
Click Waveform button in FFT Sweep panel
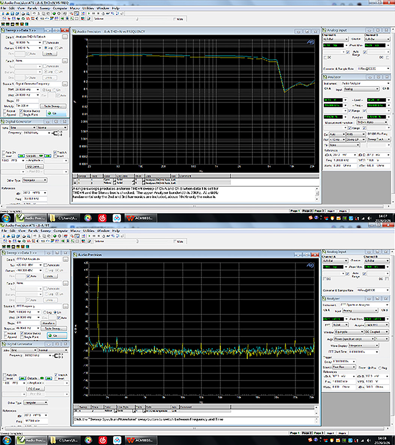pyautogui.click(x=49, y=323)
